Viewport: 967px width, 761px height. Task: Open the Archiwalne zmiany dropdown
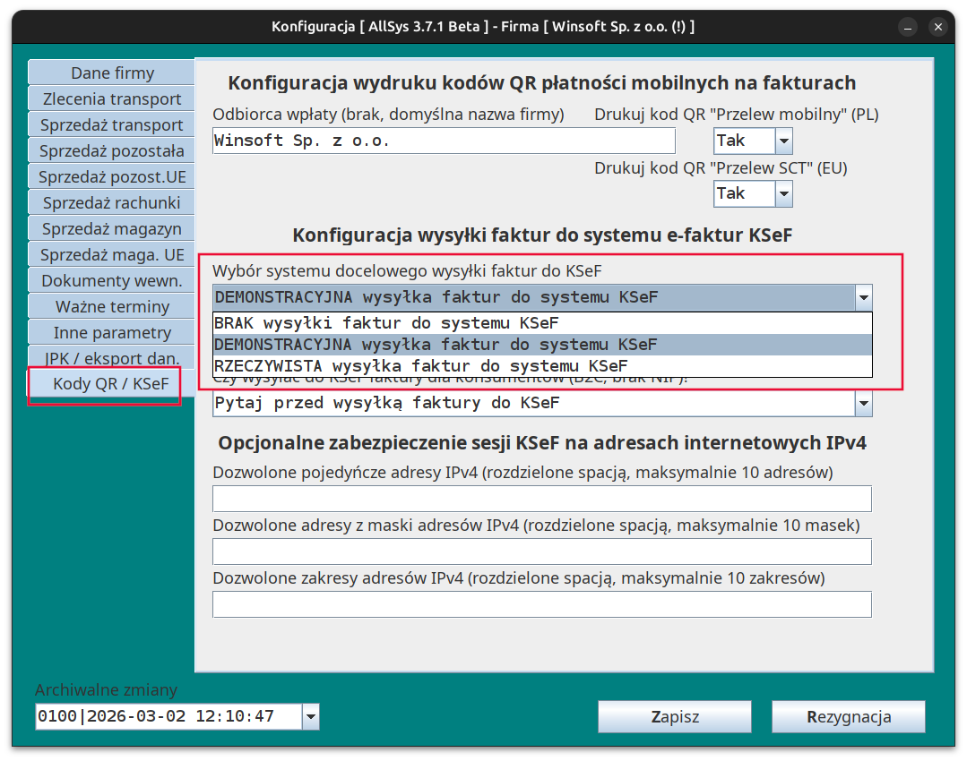[310, 716]
